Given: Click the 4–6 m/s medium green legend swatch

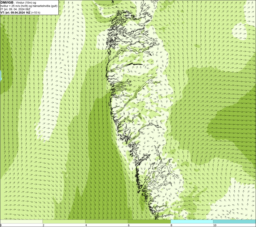Looking at the screenshot, I should click(x=106, y=221).
